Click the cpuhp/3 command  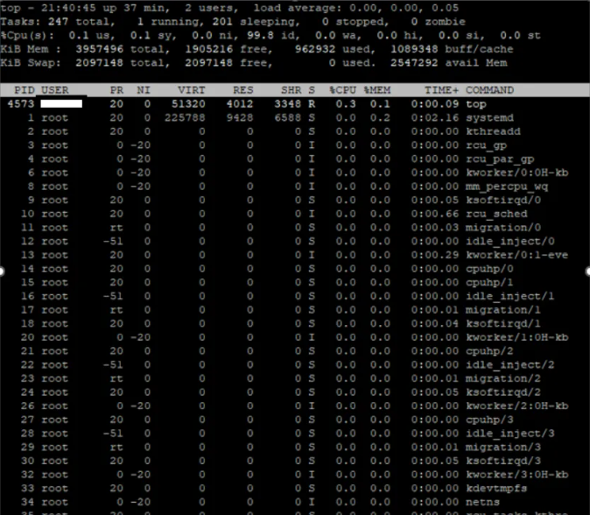tap(489, 420)
